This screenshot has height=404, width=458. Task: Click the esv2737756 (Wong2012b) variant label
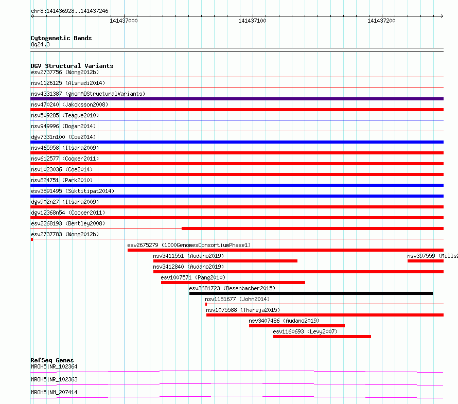(x=65, y=72)
